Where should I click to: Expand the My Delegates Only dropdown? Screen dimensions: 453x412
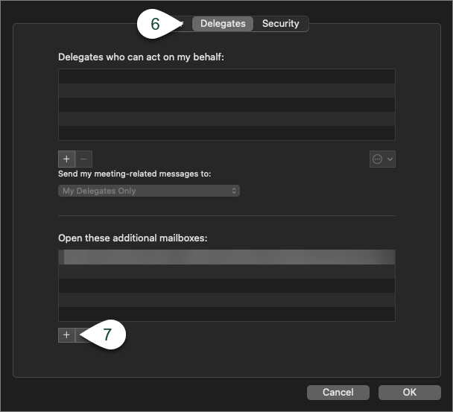point(149,191)
